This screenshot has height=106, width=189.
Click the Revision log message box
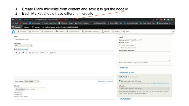pyautogui.click(x=144, y=56)
